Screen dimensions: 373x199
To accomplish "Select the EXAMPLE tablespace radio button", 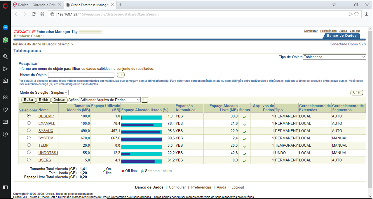I will tap(29, 123).
